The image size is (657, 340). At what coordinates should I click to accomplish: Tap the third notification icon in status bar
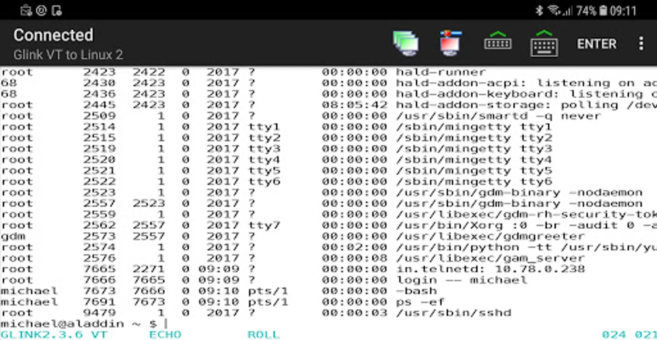[57, 11]
